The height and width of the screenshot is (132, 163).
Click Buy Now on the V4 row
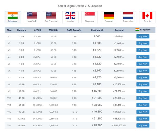(143, 57)
